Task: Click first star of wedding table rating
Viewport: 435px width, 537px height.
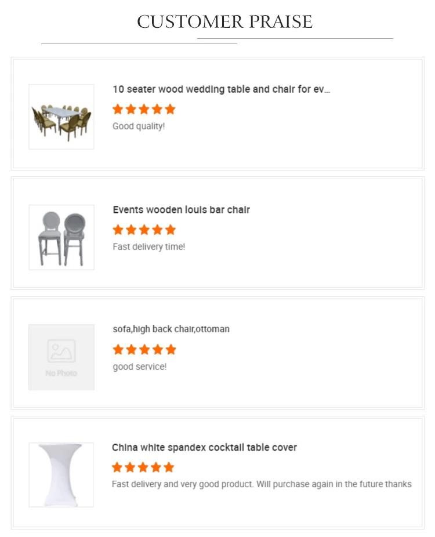Action: [x=118, y=109]
